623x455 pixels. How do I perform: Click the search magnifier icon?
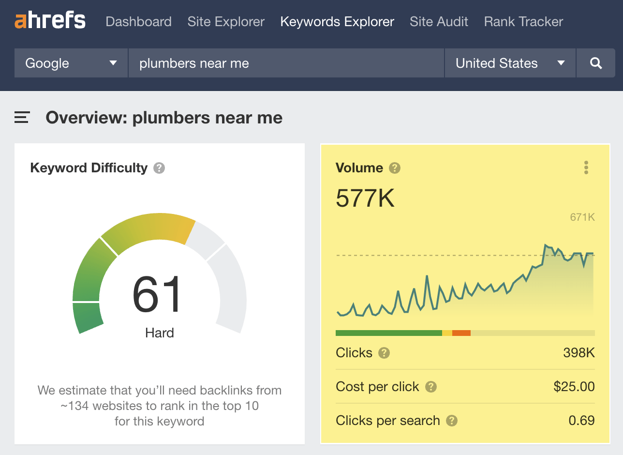[595, 63]
